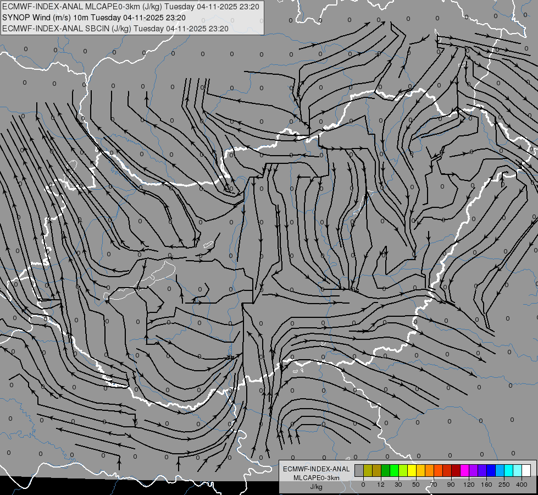
Task: Click the 'ECMWF-INDEX-ANAL' label in the legend box
Action: (x=317, y=469)
